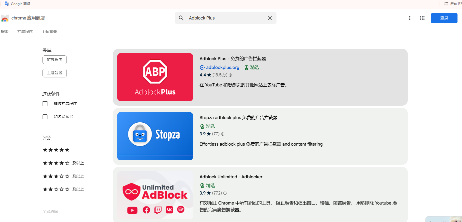Select the five-star rating filter
462x222 pixels.
click(56, 150)
